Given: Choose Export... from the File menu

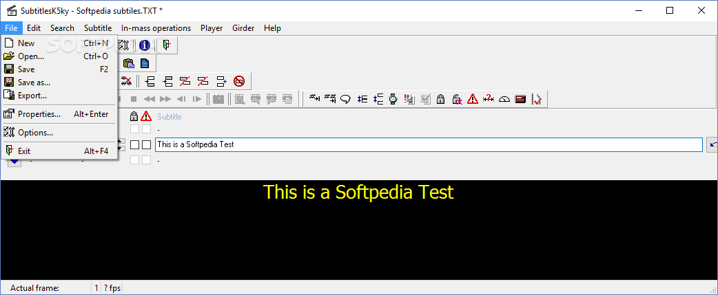Looking at the screenshot, I should tap(59, 96).
